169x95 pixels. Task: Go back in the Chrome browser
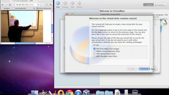coord(3,5)
